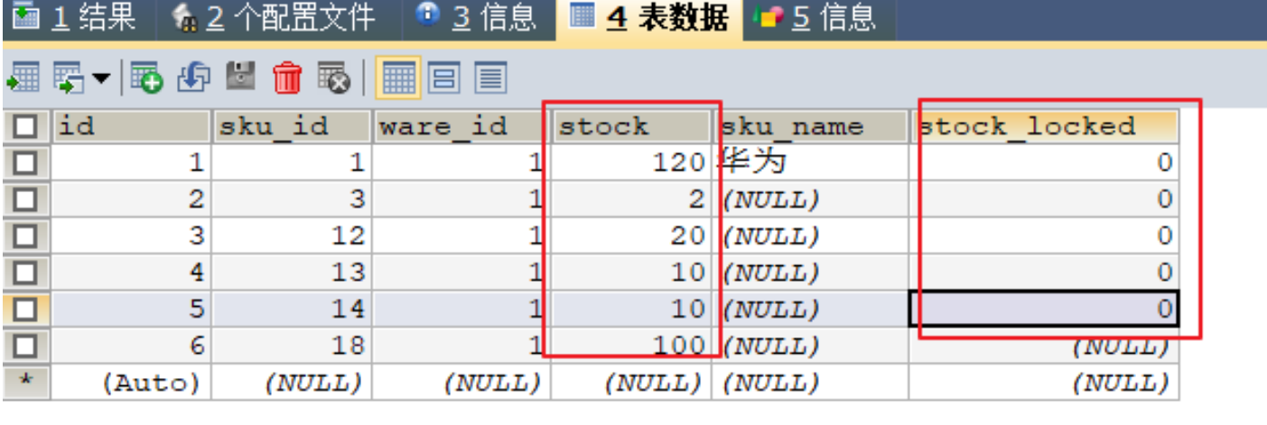The height and width of the screenshot is (425, 1267).
Task: Sort by the ware_id column header
Action: (461, 126)
